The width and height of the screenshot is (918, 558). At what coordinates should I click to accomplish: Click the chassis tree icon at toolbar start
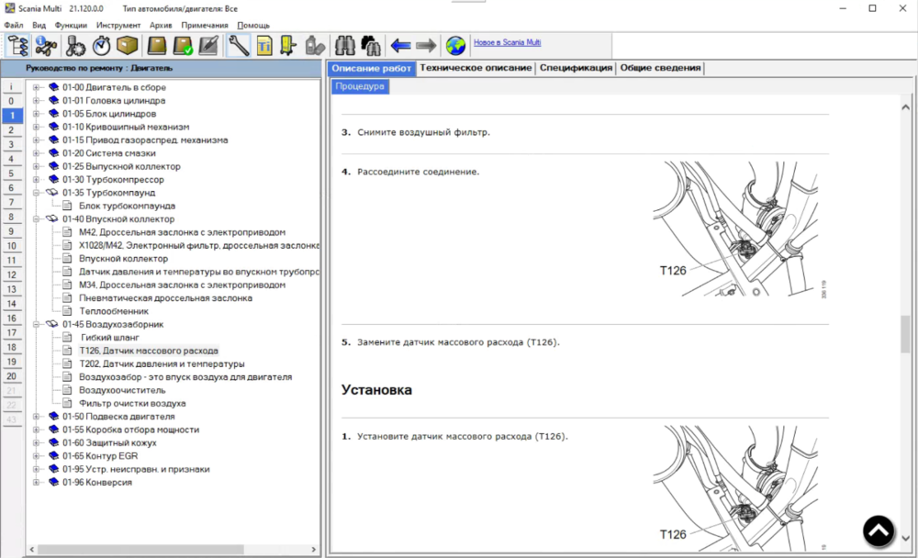click(17, 44)
